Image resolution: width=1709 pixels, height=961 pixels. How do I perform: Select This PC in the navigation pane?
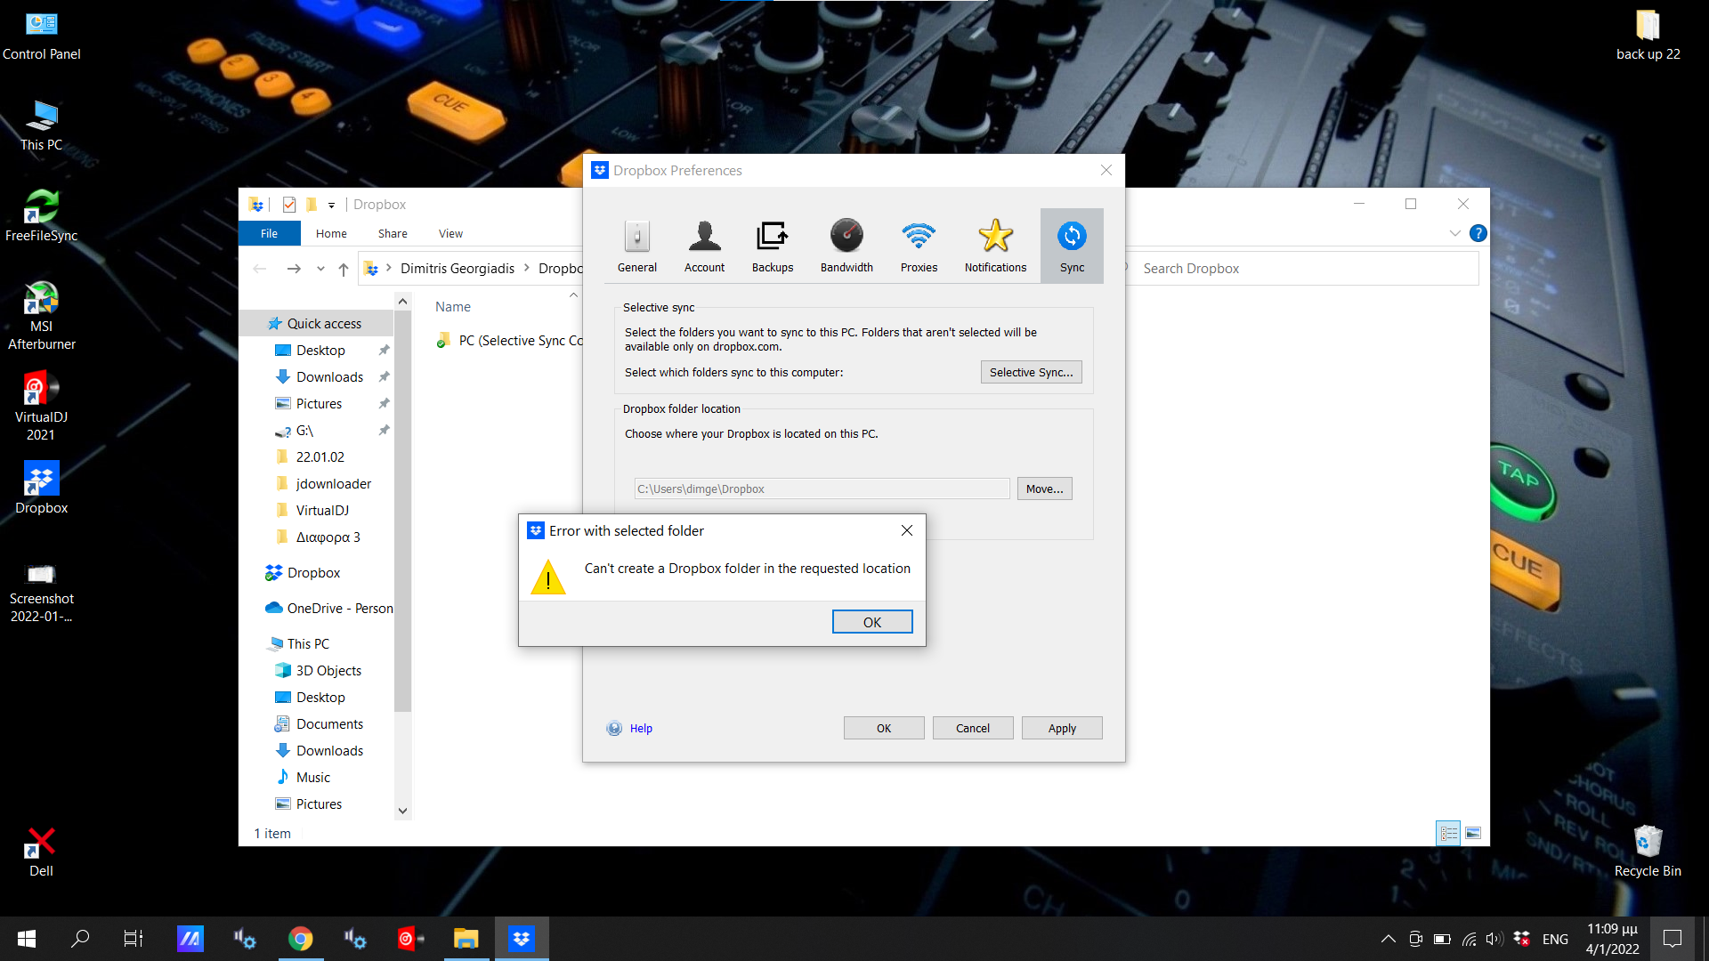pos(308,643)
